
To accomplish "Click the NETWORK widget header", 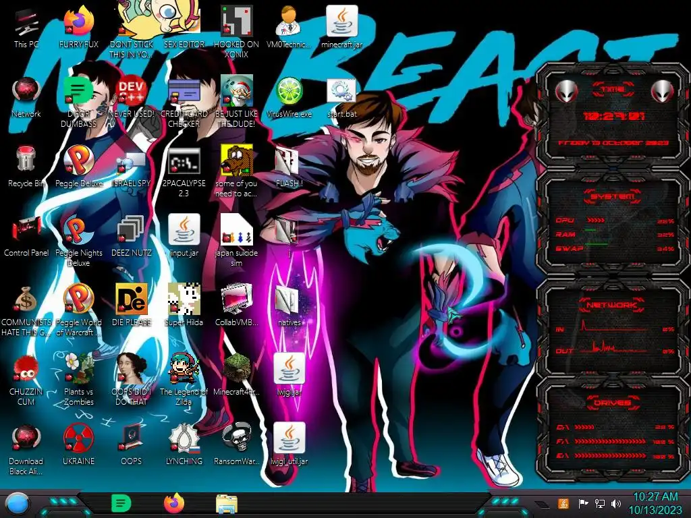I will pos(613,305).
